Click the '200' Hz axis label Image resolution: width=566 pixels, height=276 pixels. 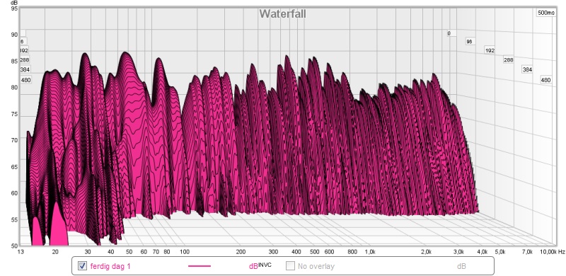point(241,252)
